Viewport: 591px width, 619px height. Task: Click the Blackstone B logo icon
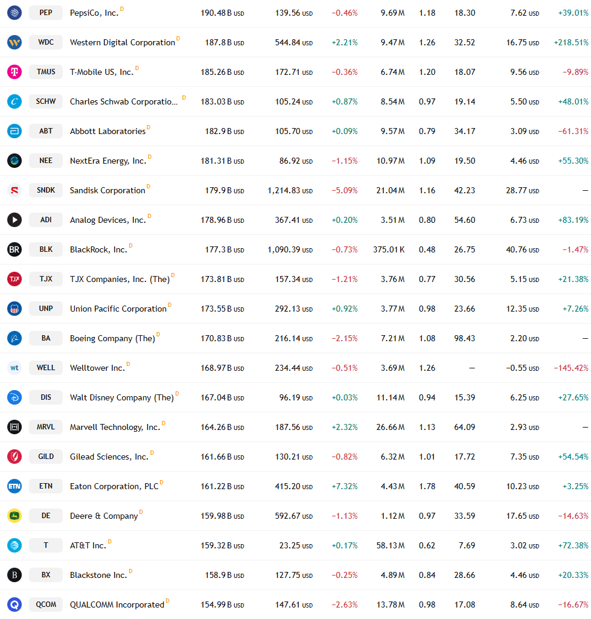(x=14, y=575)
